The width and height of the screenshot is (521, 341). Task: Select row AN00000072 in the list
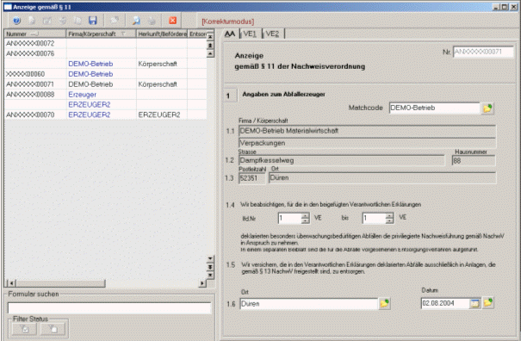click(105, 44)
